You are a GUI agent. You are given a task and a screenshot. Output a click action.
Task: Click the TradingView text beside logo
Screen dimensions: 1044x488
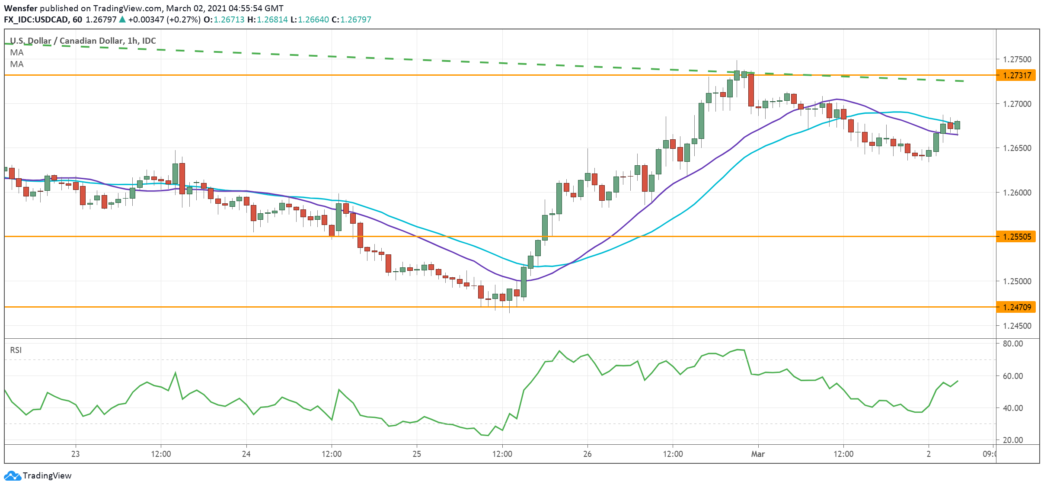coord(47,475)
